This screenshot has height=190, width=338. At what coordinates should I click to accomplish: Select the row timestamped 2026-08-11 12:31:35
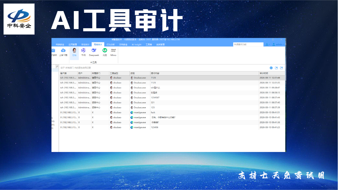pos(172,83)
